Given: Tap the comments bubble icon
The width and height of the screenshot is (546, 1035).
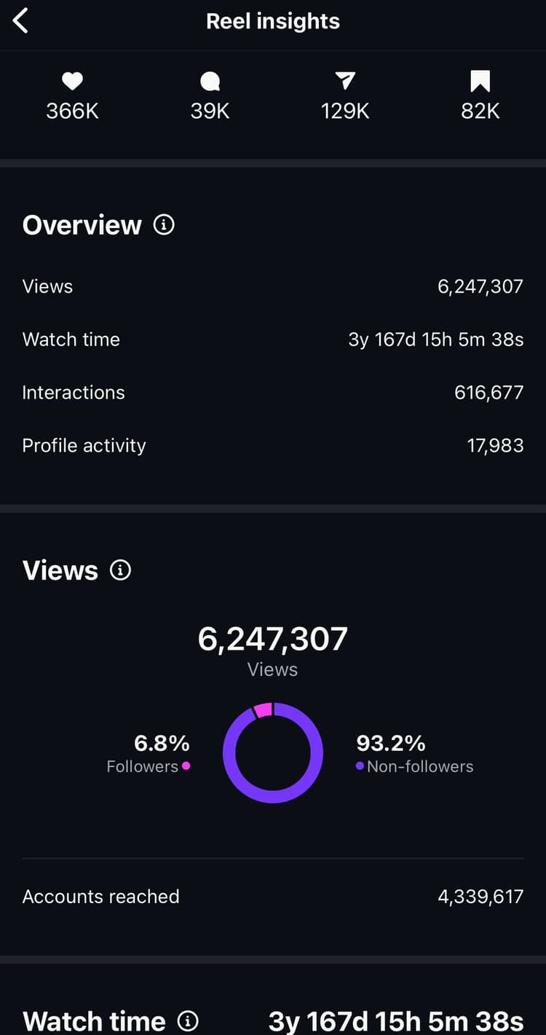Looking at the screenshot, I should point(210,82).
